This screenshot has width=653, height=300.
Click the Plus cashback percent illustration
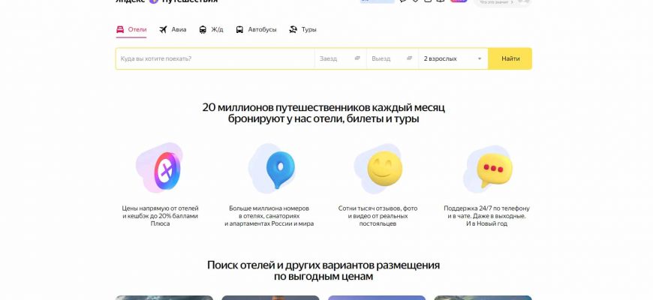point(158,169)
